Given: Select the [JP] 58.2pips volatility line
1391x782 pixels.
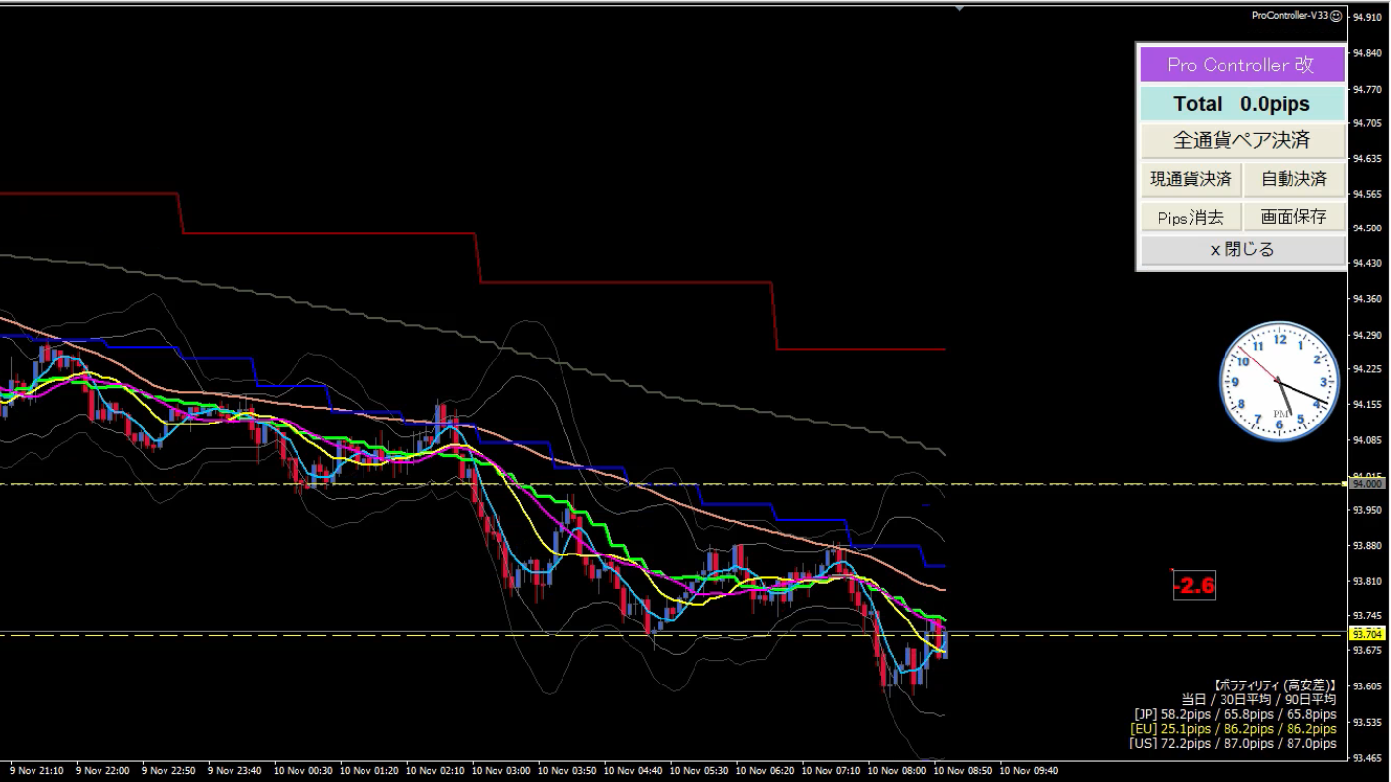Looking at the screenshot, I should [x=1235, y=713].
